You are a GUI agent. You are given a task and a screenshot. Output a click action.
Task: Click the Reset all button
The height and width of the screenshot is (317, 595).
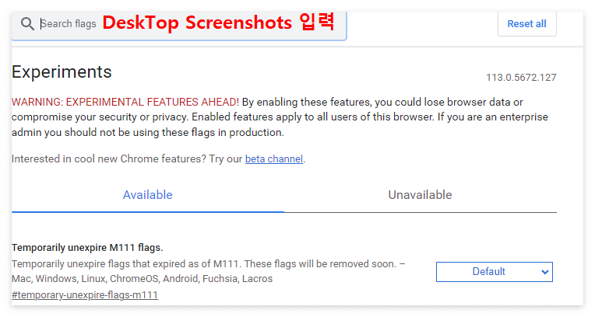click(526, 23)
